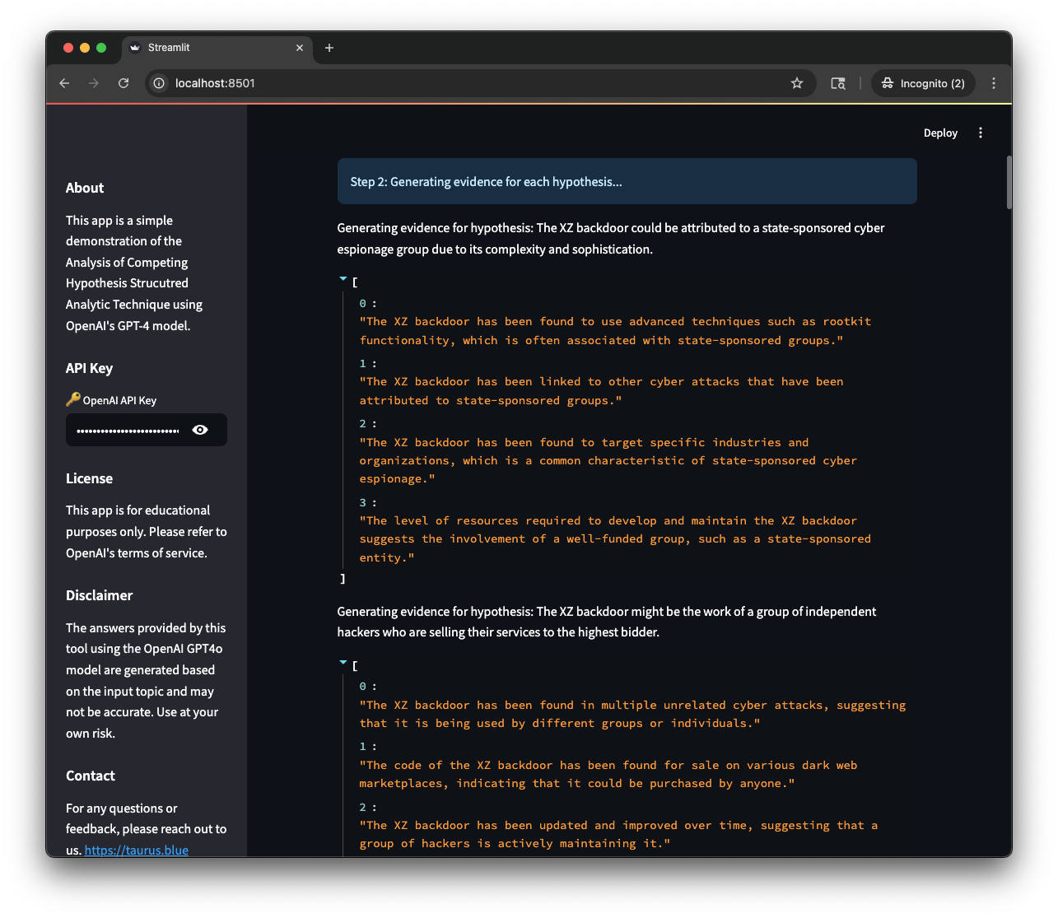Select the Streamlit browser tab

pyautogui.click(x=217, y=48)
